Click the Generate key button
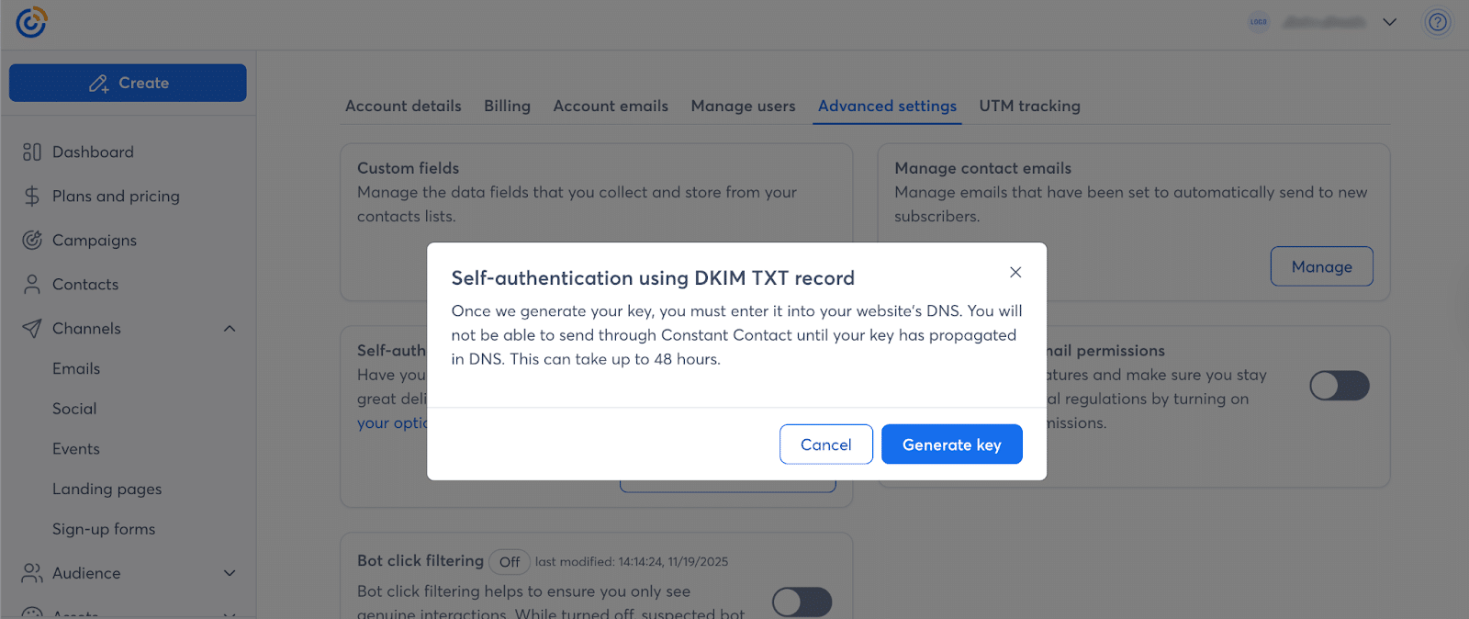Image resolution: width=1469 pixels, height=619 pixels. click(x=951, y=445)
